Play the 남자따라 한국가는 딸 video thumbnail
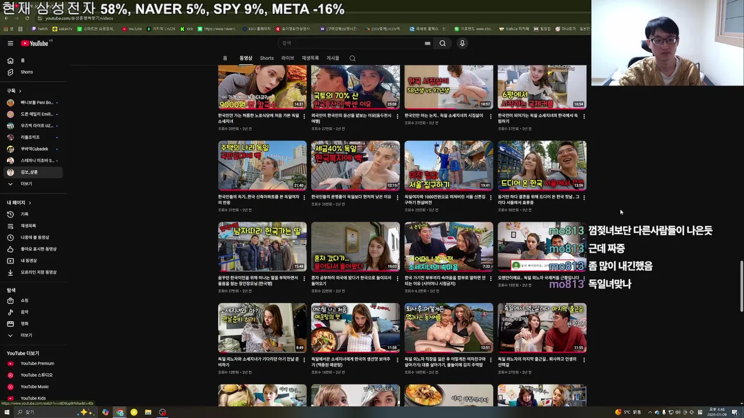 [262, 247]
